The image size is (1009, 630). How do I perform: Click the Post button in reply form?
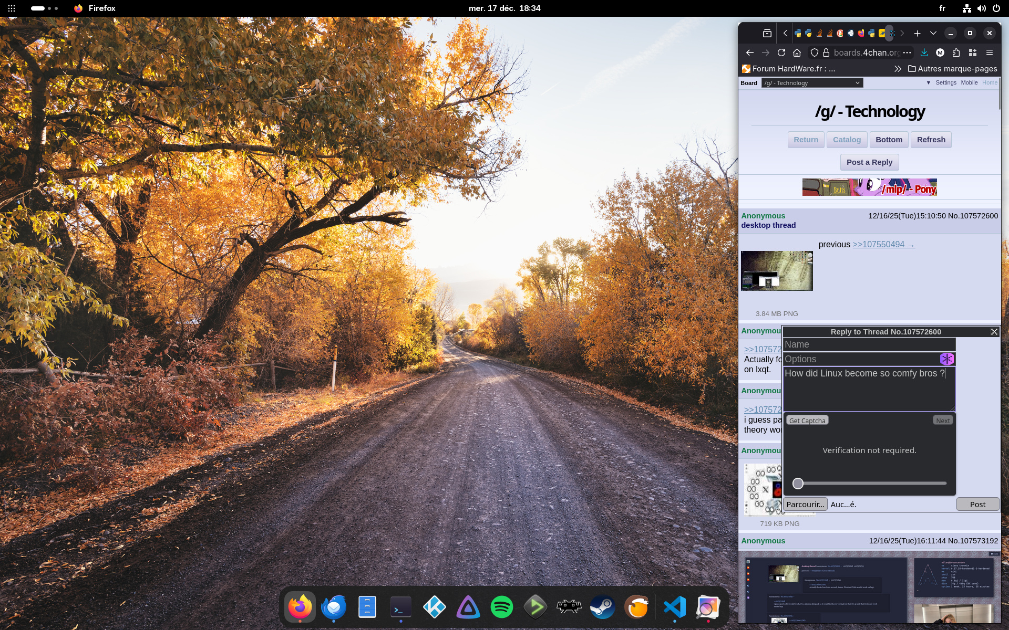coord(977,505)
